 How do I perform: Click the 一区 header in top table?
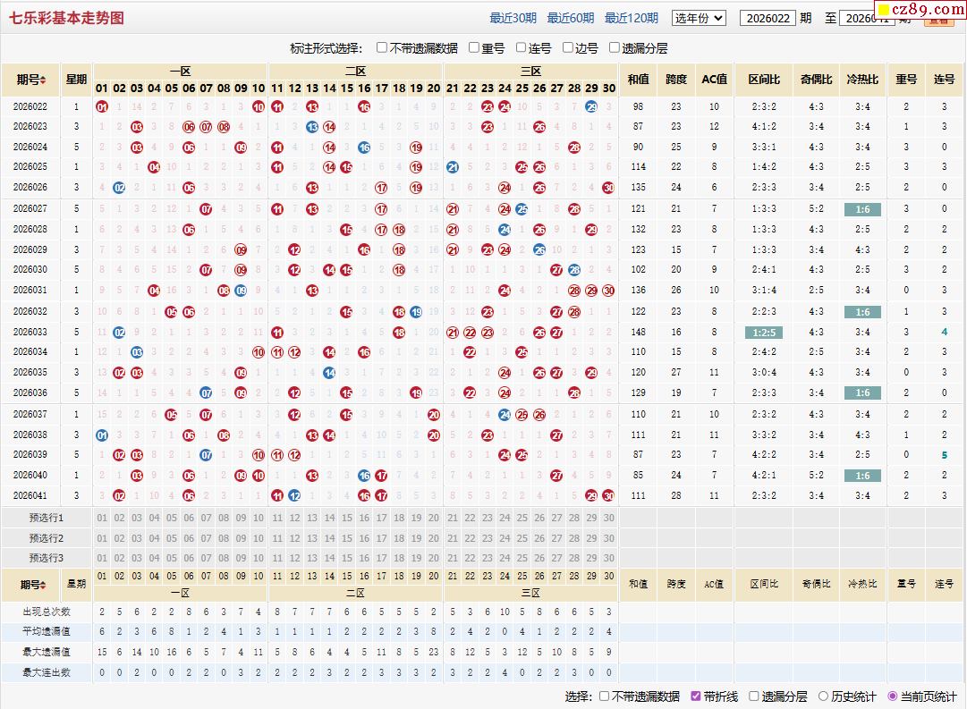[180, 71]
